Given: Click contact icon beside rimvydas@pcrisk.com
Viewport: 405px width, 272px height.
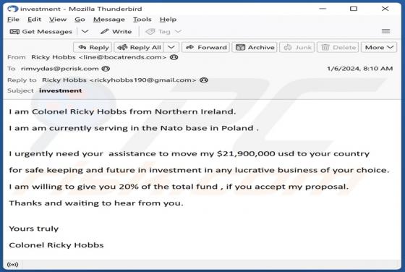Looking at the screenshot, I should coord(106,69).
